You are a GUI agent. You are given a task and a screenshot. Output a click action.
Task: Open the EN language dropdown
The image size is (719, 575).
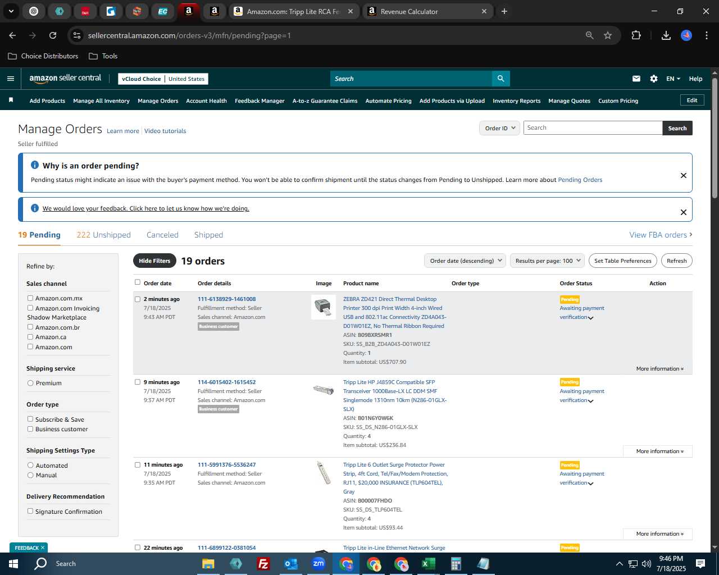tap(673, 79)
